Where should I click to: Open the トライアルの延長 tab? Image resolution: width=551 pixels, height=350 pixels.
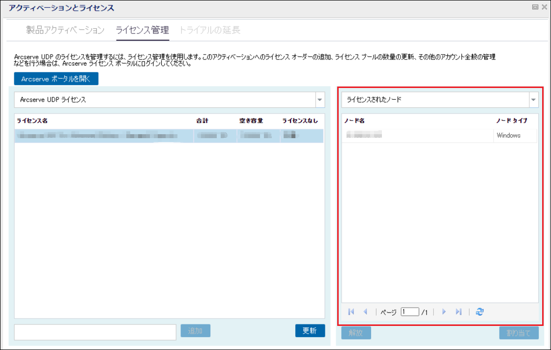210,30
